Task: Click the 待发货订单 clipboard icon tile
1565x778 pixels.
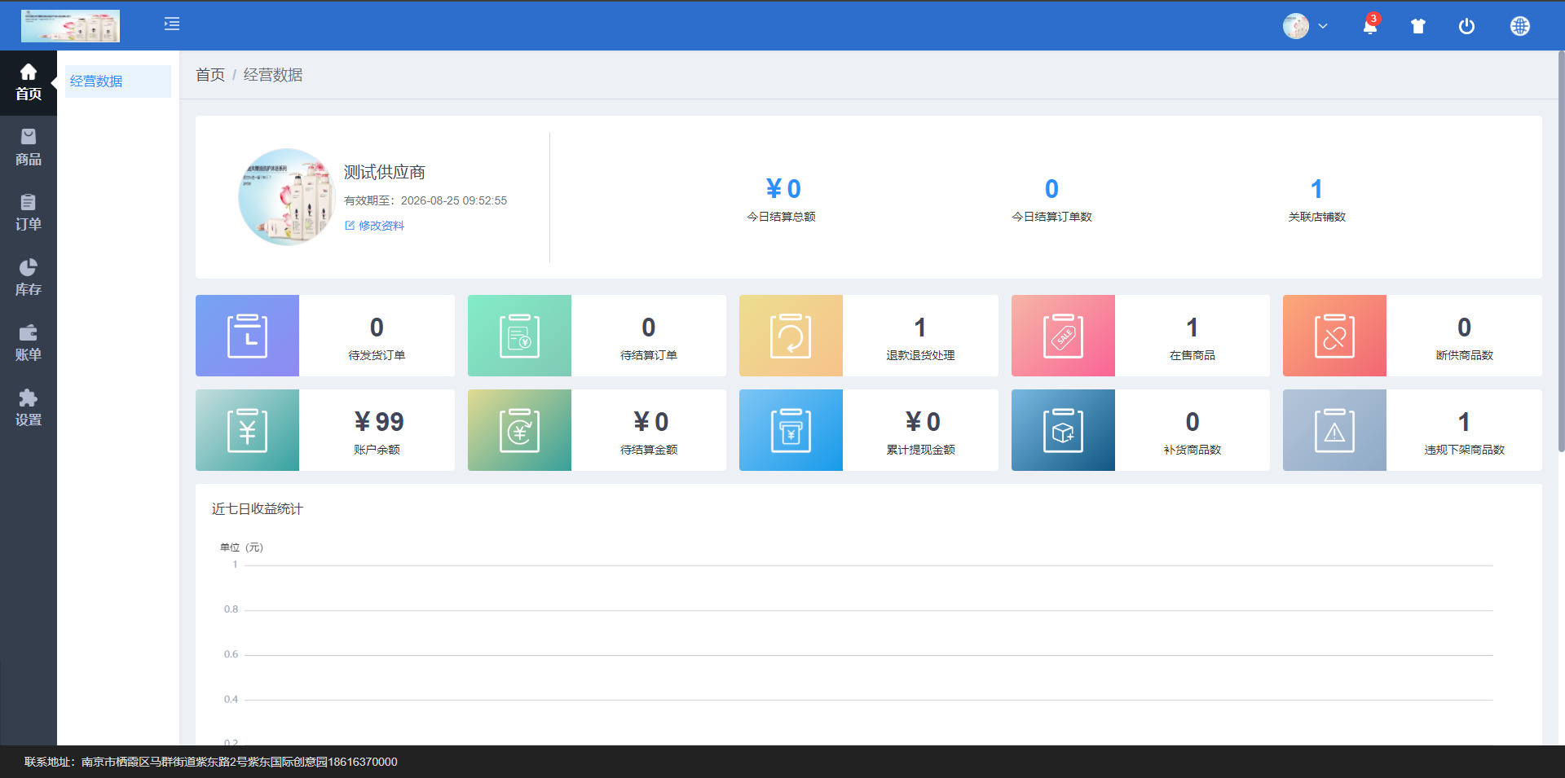Action: [x=247, y=336]
